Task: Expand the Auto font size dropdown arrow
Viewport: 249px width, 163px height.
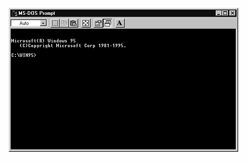Action: click(x=43, y=23)
